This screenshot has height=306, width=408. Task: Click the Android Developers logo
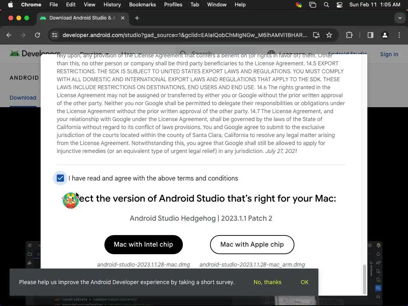[35, 54]
